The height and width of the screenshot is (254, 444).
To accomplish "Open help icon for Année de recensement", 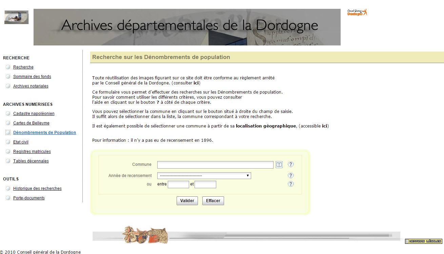I will tap(291, 176).
